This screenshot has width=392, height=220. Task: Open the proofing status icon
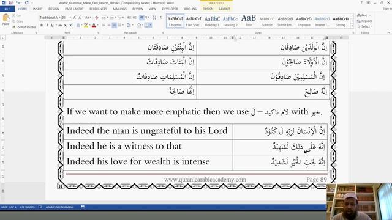coord(40,207)
